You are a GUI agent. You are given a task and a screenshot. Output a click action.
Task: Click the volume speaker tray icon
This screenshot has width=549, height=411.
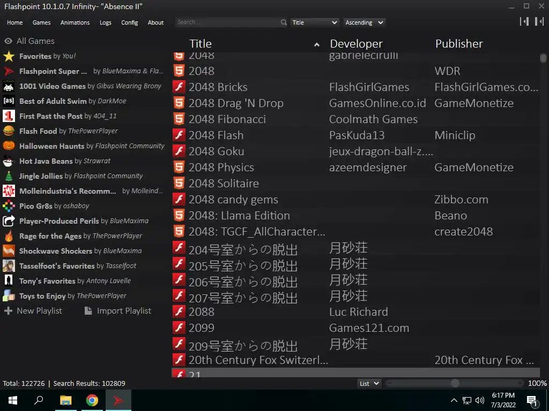(480, 400)
